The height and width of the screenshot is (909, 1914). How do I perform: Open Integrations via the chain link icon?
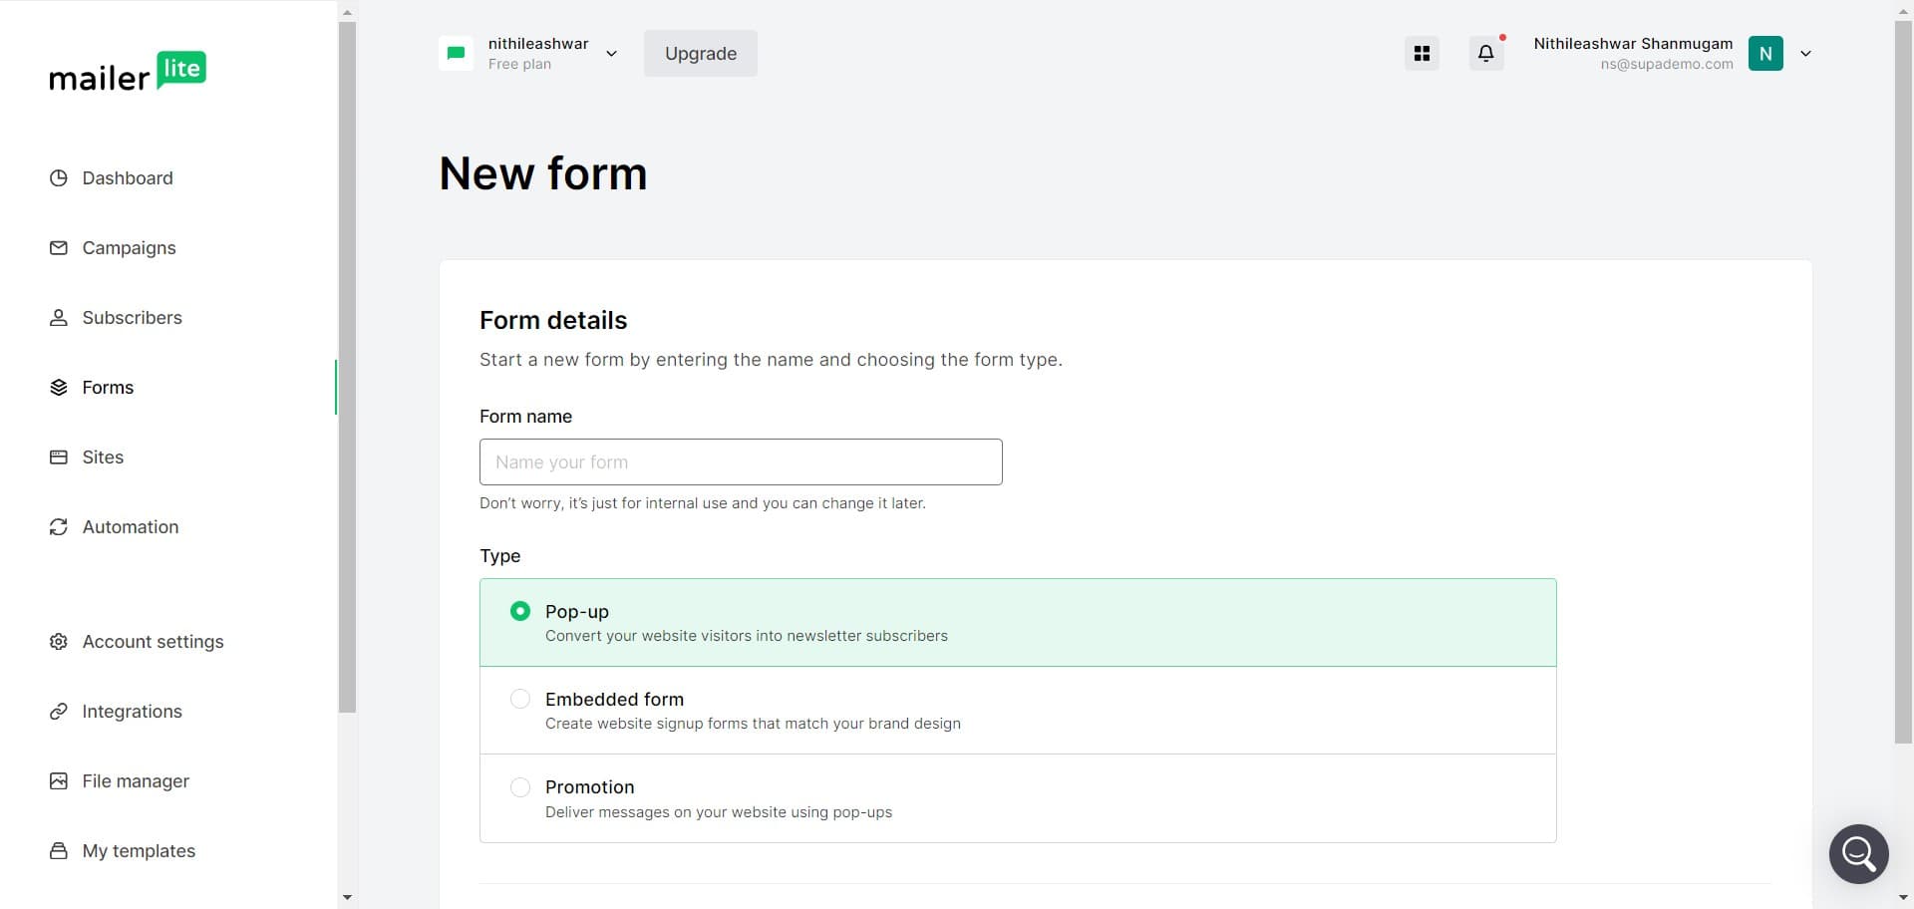[59, 711]
